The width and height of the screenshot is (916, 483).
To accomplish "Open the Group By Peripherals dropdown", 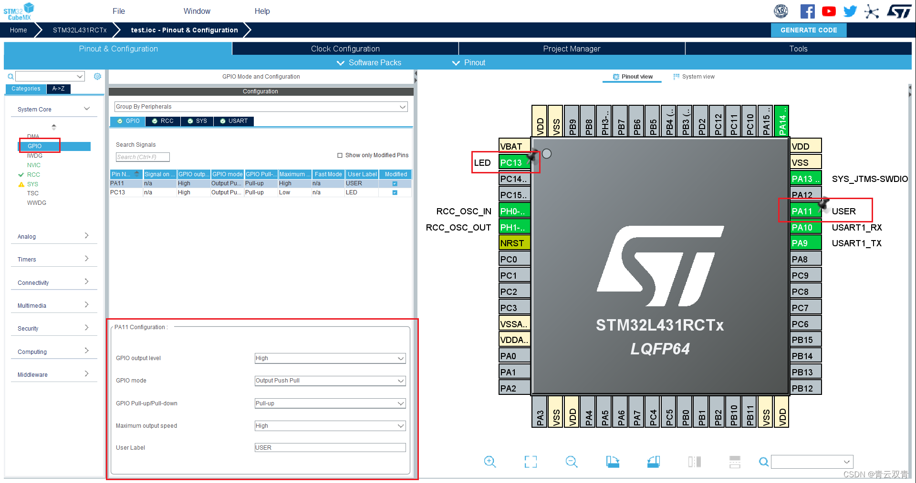I will click(261, 107).
